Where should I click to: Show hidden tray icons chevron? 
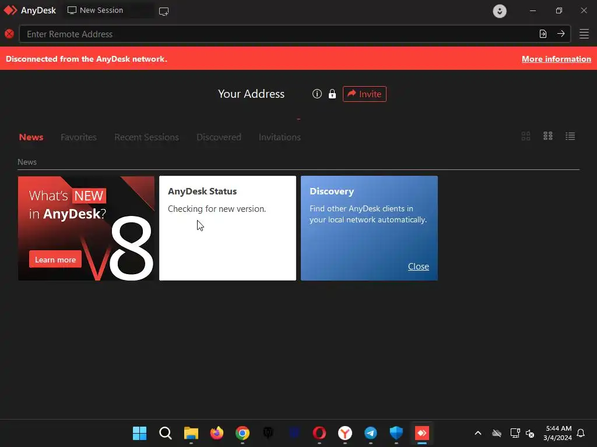coord(478,433)
